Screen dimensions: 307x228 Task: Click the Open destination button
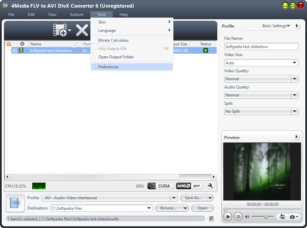(x=202, y=208)
